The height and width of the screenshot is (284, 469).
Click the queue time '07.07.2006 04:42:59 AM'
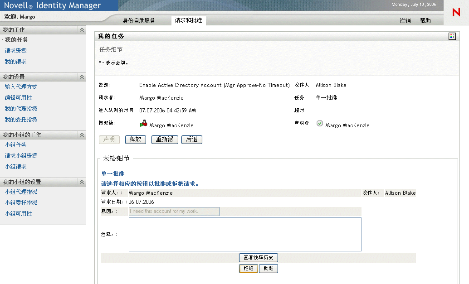(168, 111)
